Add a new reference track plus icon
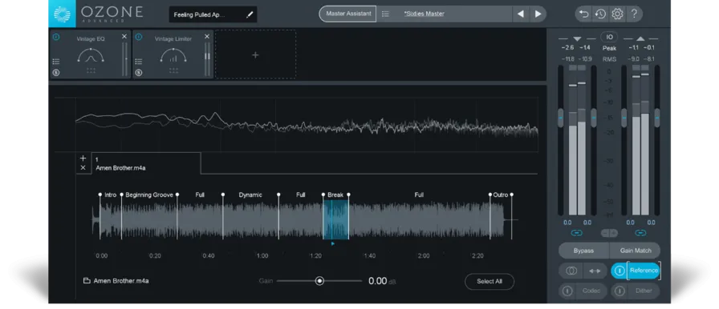This screenshot has width=719, height=309. pos(83,159)
